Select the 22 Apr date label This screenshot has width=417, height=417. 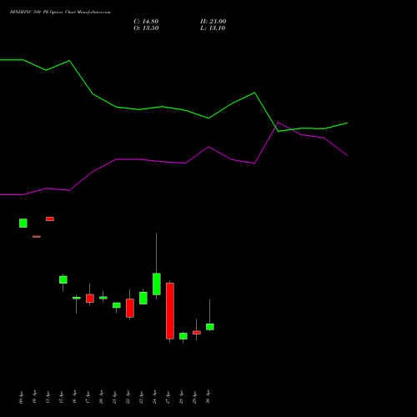click(x=128, y=398)
